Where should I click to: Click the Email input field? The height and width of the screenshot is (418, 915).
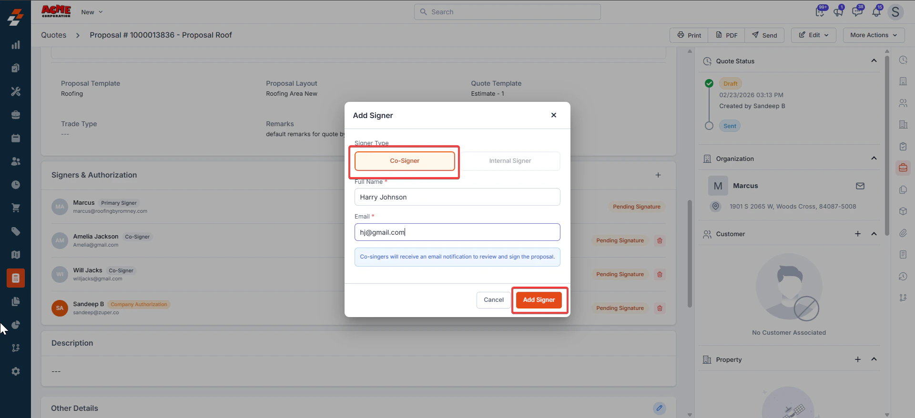(457, 232)
